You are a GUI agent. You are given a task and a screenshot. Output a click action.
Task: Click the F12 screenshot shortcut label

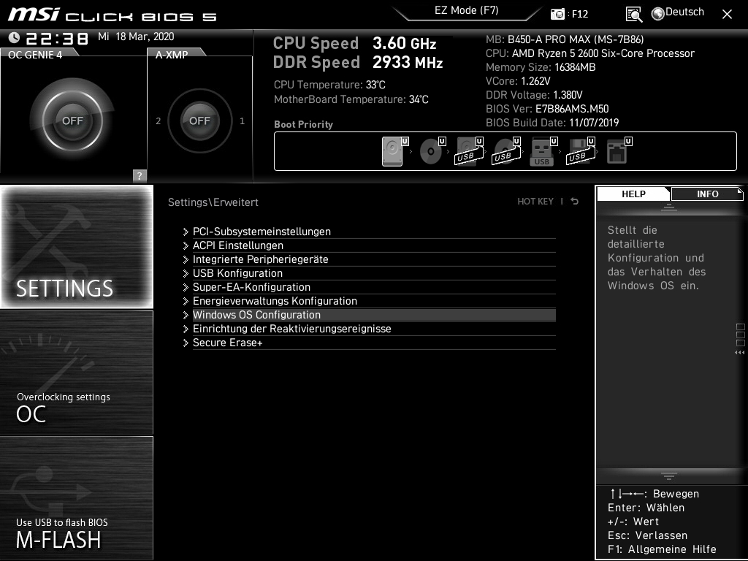579,15
